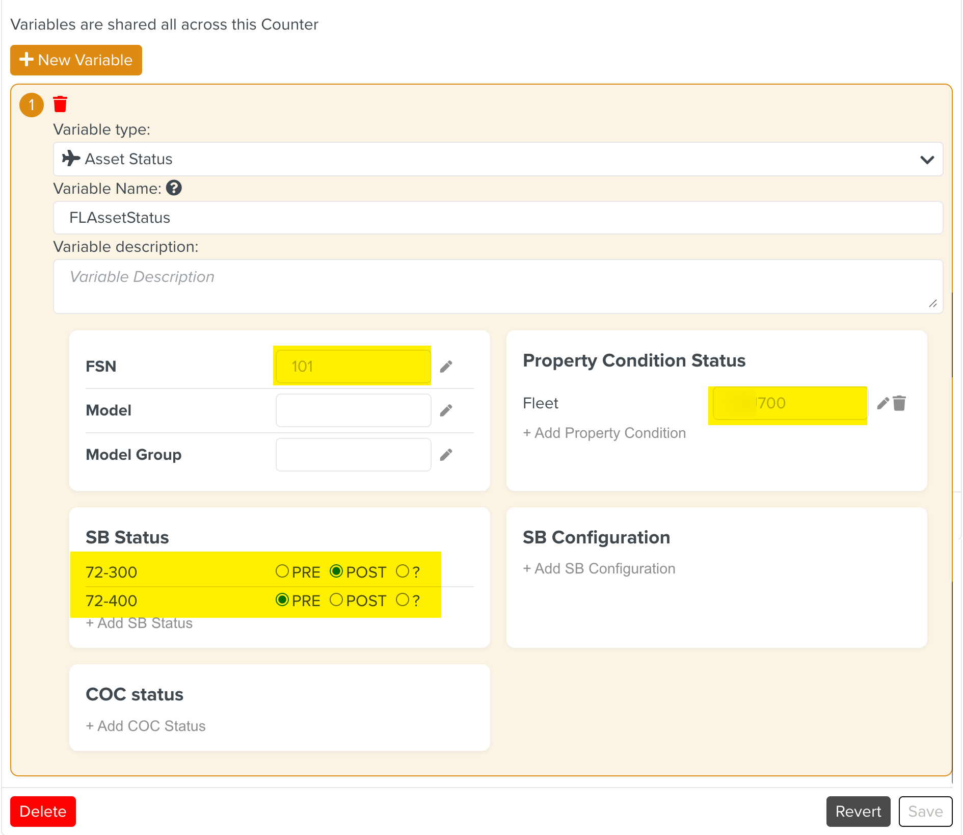Viewport: 963px width, 835px height.
Task: Select PRE for SB 72-300
Action: point(282,571)
